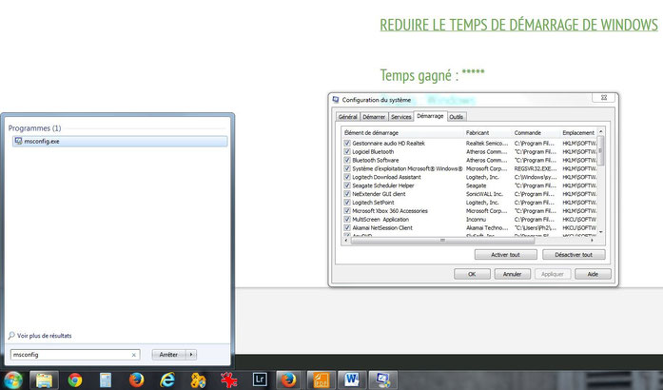Select the REGSVR32.EXE command cell

click(536, 168)
